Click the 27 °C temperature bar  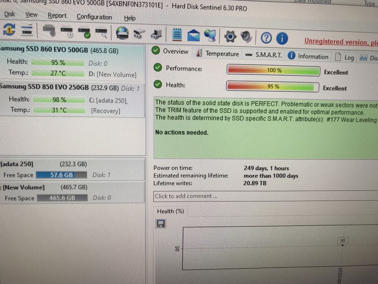tap(58, 73)
